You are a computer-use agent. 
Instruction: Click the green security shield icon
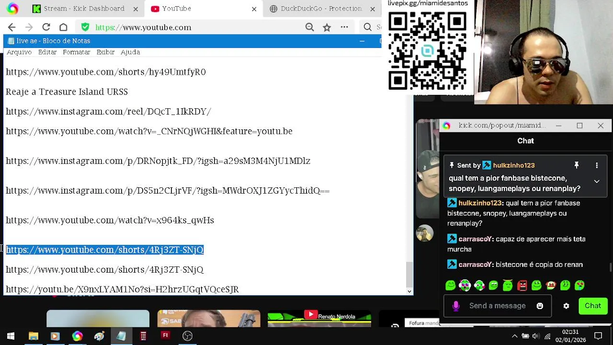[x=85, y=27]
